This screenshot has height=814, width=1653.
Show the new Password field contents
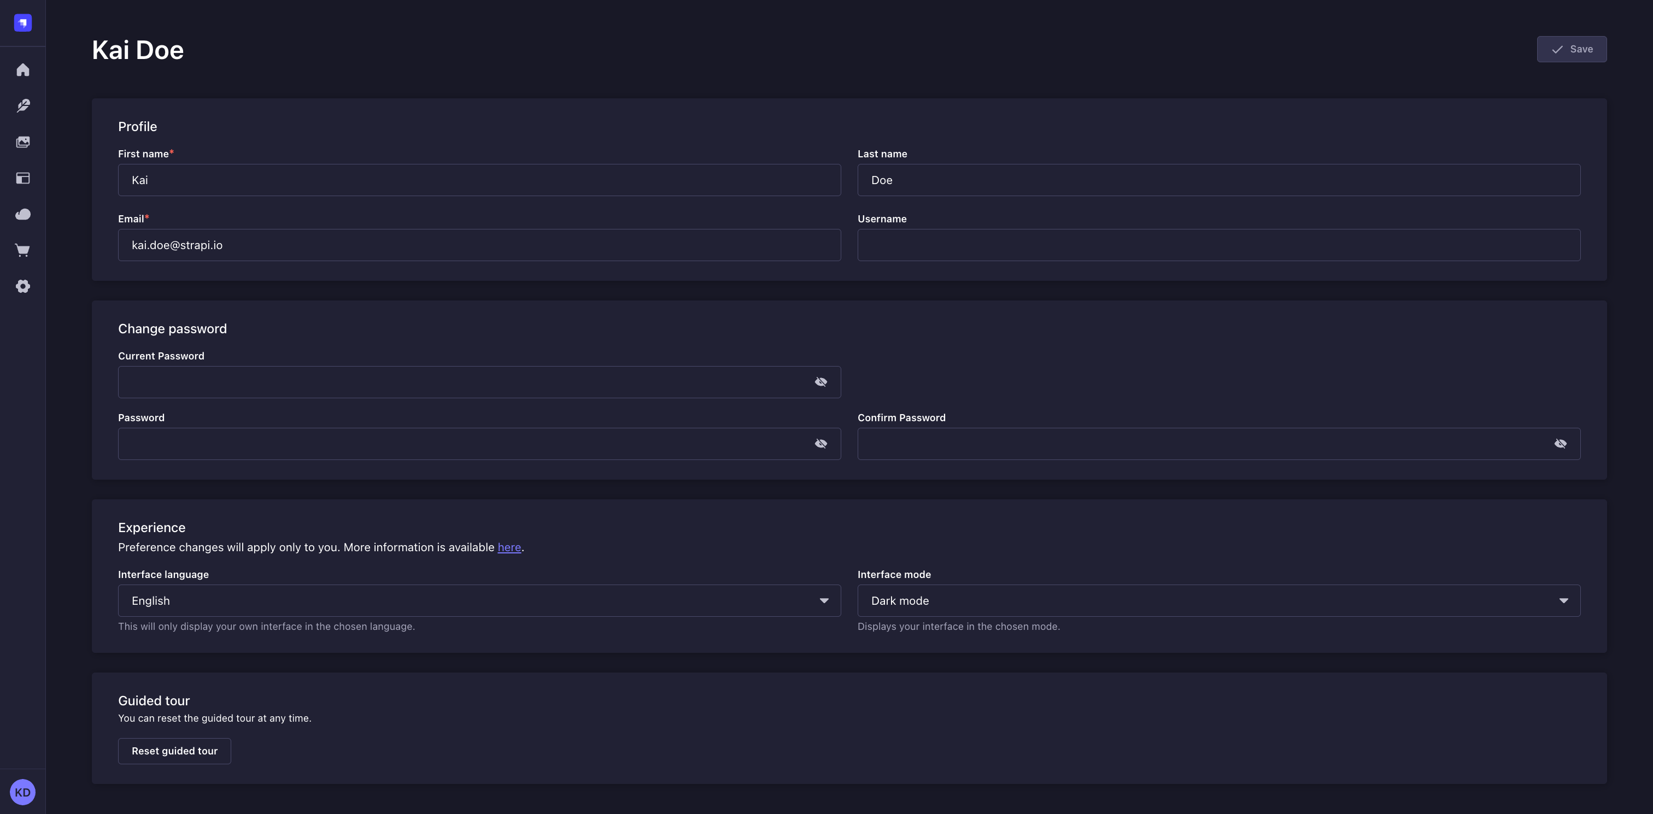[822, 443]
